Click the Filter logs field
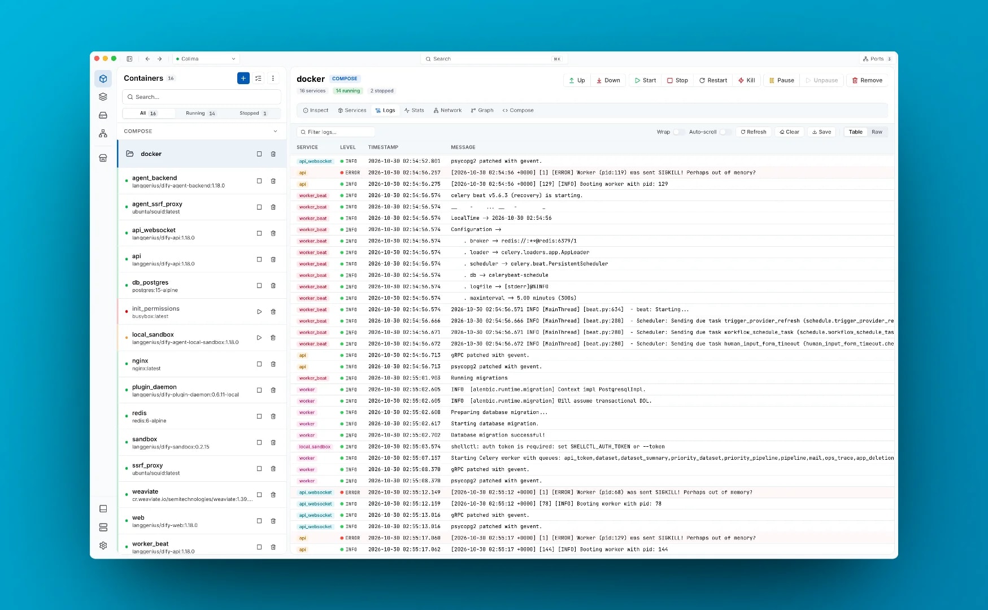 click(336, 132)
